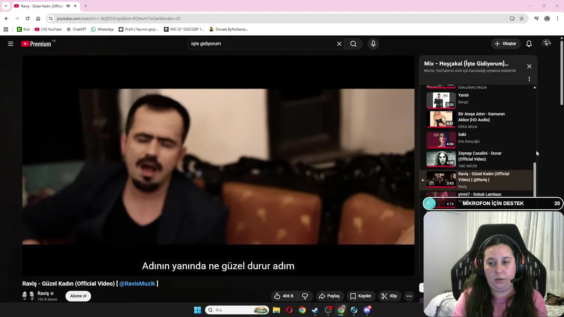Open Steam from the taskbar
The height and width of the screenshot is (317, 564).
(315, 310)
